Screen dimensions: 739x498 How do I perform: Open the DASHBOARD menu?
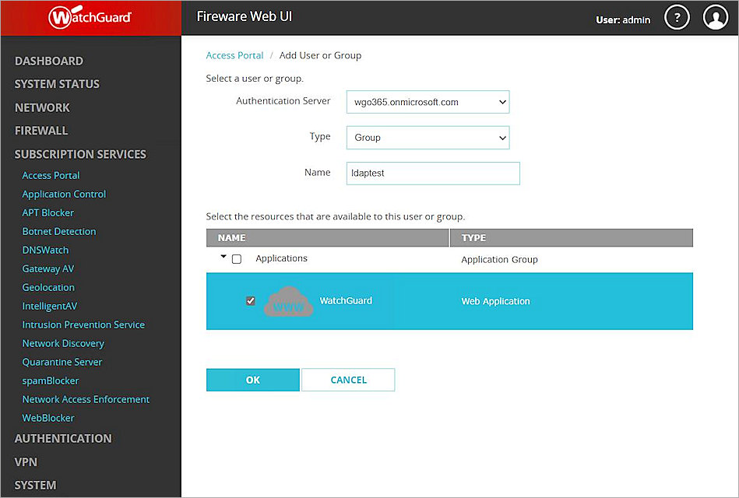click(x=49, y=61)
